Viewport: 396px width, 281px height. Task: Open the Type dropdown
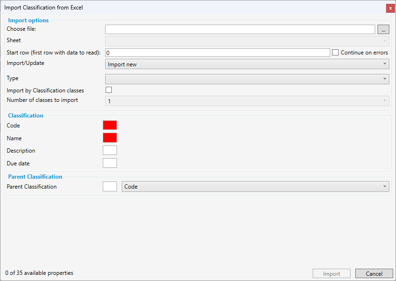click(246, 78)
